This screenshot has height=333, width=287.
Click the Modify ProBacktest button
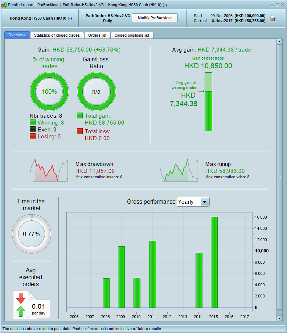click(x=155, y=18)
